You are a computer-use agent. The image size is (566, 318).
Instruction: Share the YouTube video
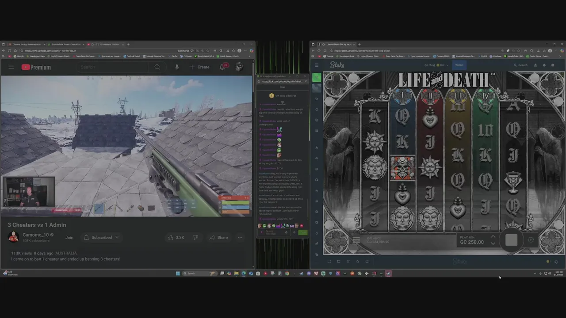[218, 238]
